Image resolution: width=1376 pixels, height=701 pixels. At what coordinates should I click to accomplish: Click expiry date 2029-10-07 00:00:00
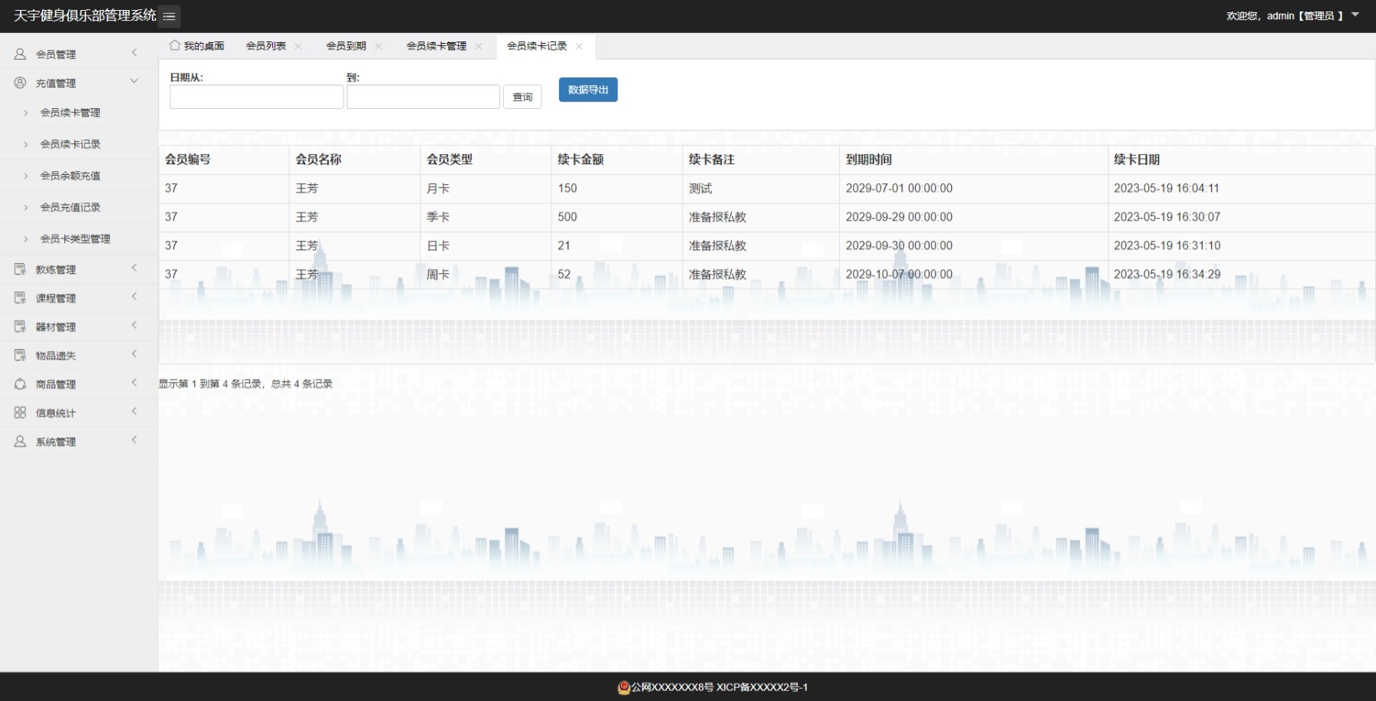coord(899,275)
